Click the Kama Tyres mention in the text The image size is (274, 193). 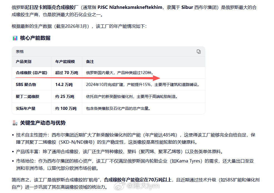(188, 161)
